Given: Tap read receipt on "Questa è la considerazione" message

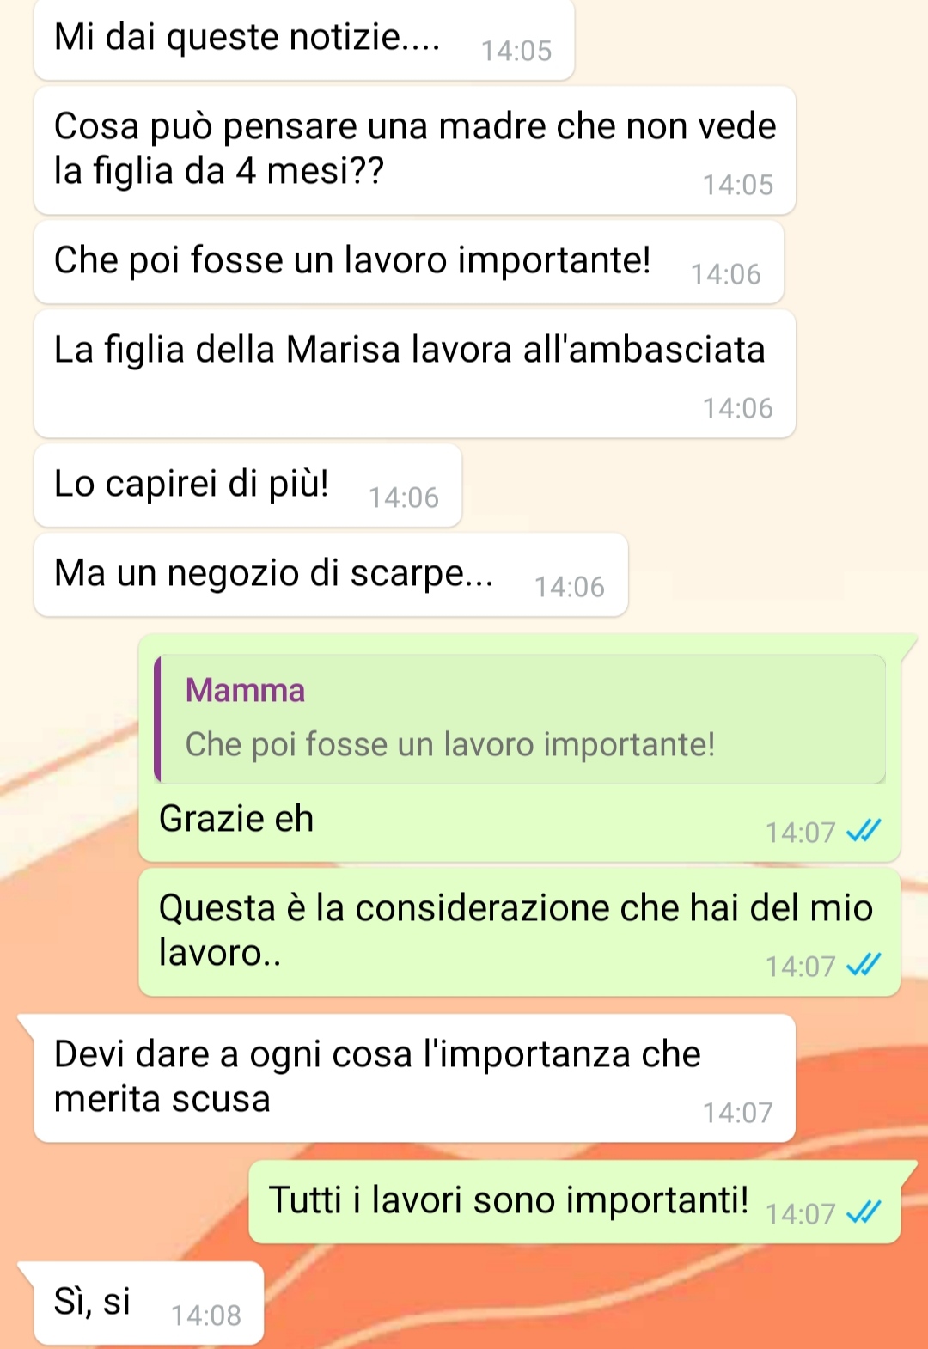Looking at the screenshot, I should click(864, 965).
